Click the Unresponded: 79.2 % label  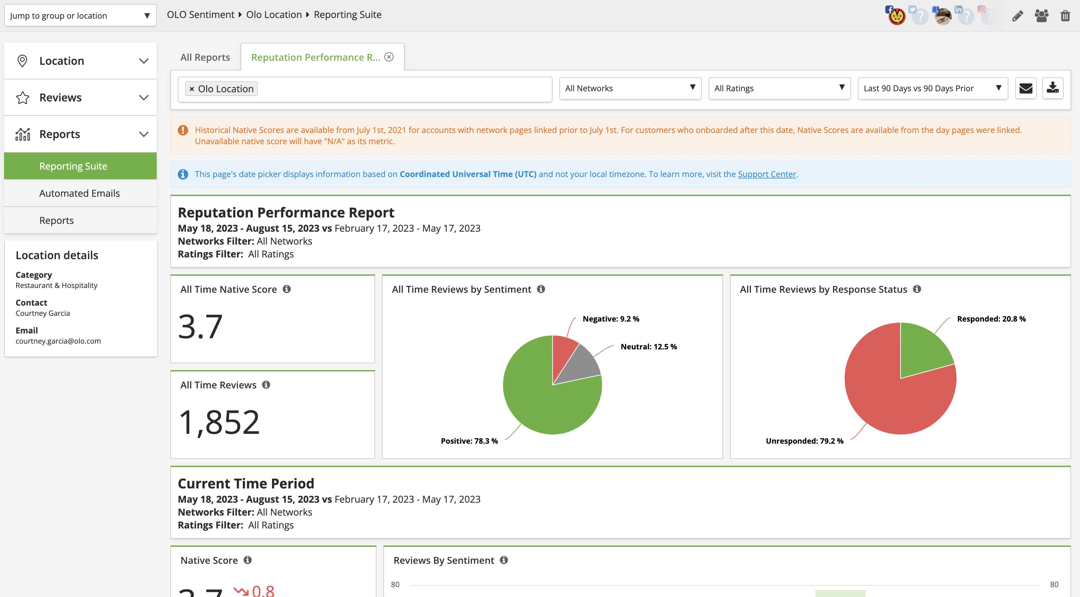click(805, 441)
